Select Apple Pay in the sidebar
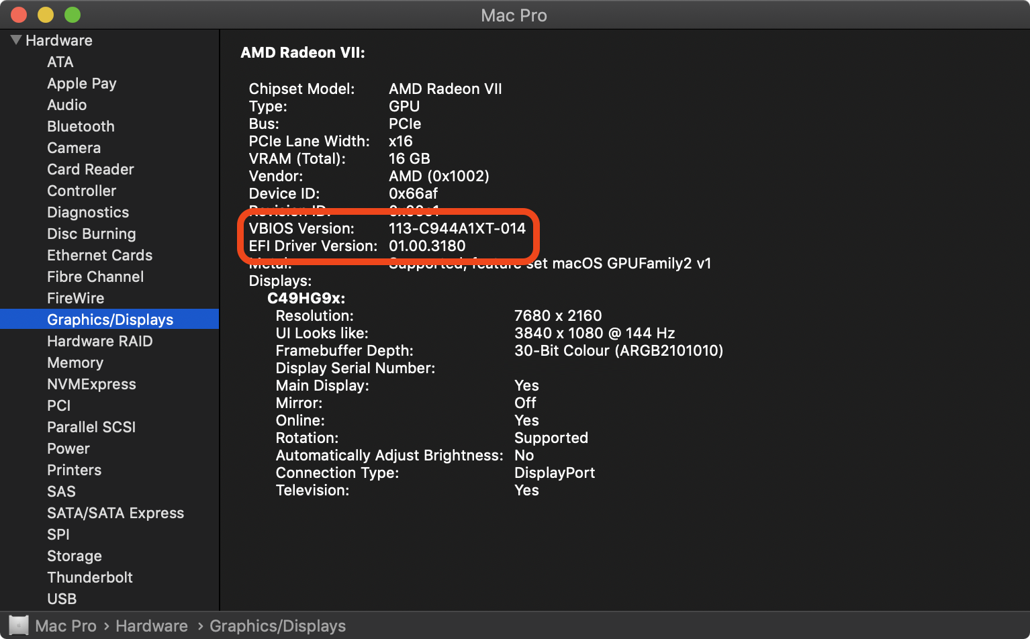 (82, 83)
